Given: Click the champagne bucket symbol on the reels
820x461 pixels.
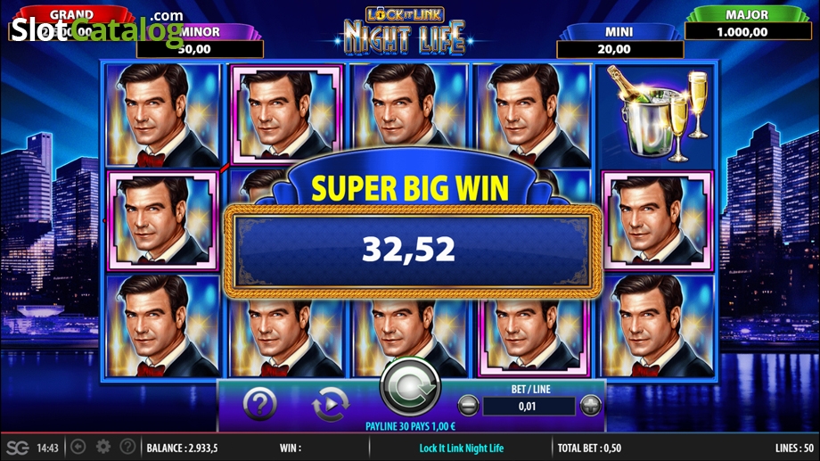Looking at the screenshot, I should click(x=658, y=113).
